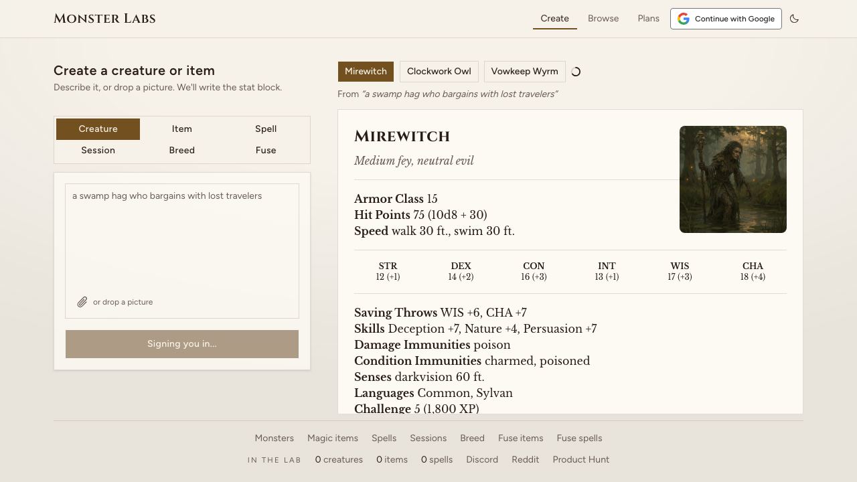Open the Plans nav tab
Viewport: 857px width, 482px height.
click(x=648, y=19)
